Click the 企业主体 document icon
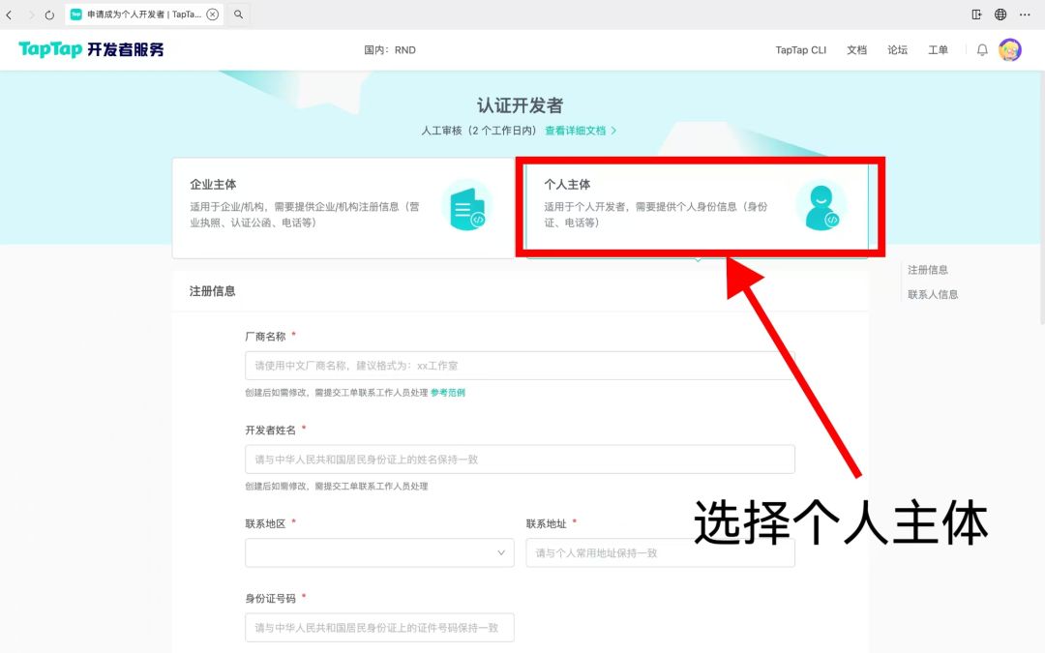This screenshot has width=1045, height=653. tap(467, 206)
